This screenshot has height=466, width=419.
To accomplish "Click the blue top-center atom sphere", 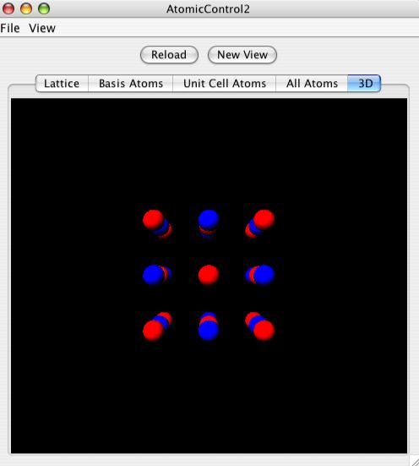I will pyautogui.click(x=209, y=220).
